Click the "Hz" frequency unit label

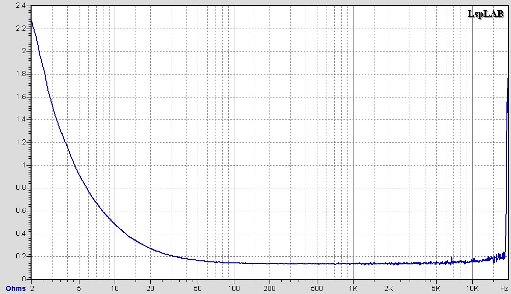point(504,288)
